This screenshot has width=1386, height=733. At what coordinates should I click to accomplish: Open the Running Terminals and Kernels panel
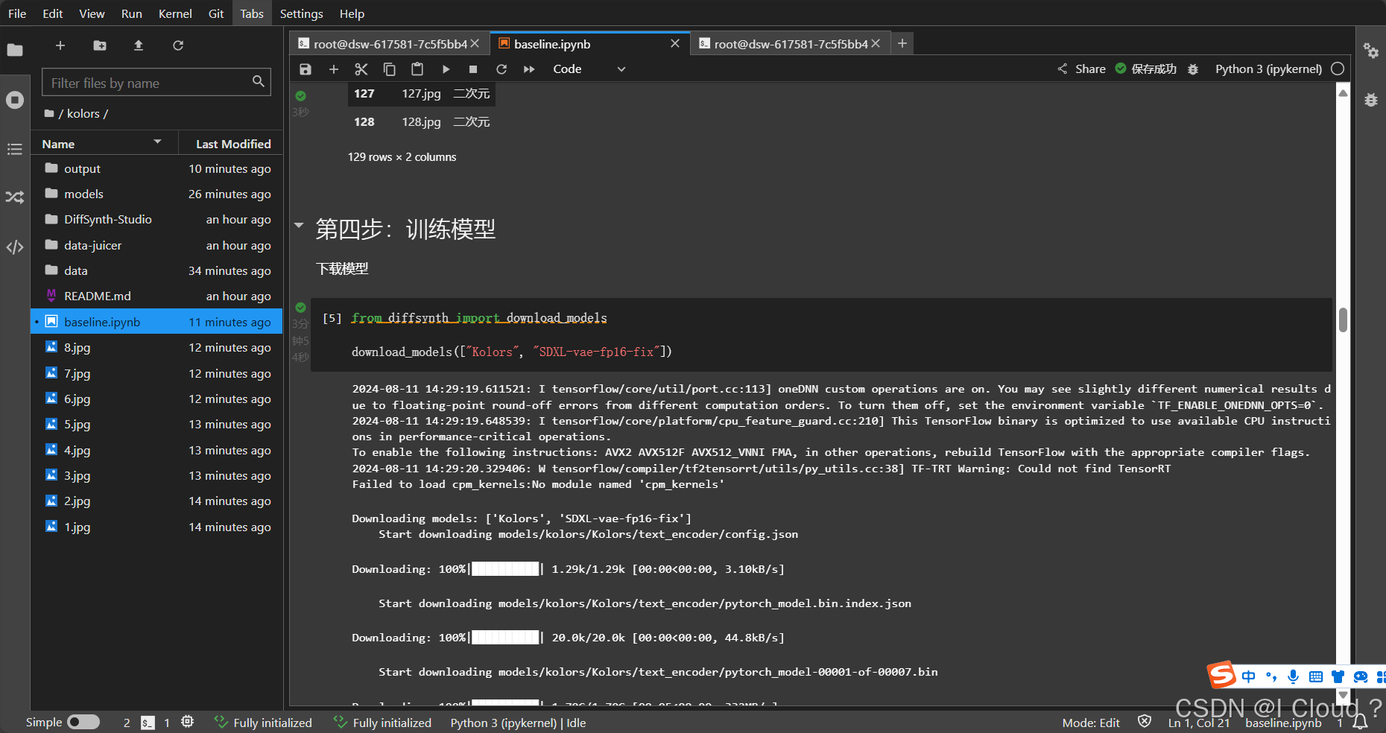click(14, 99)
